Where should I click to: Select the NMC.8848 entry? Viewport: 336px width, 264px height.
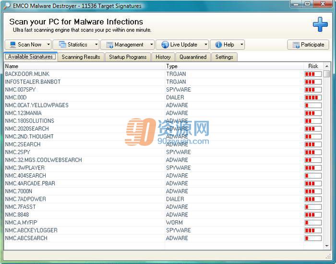click(164, 215)
